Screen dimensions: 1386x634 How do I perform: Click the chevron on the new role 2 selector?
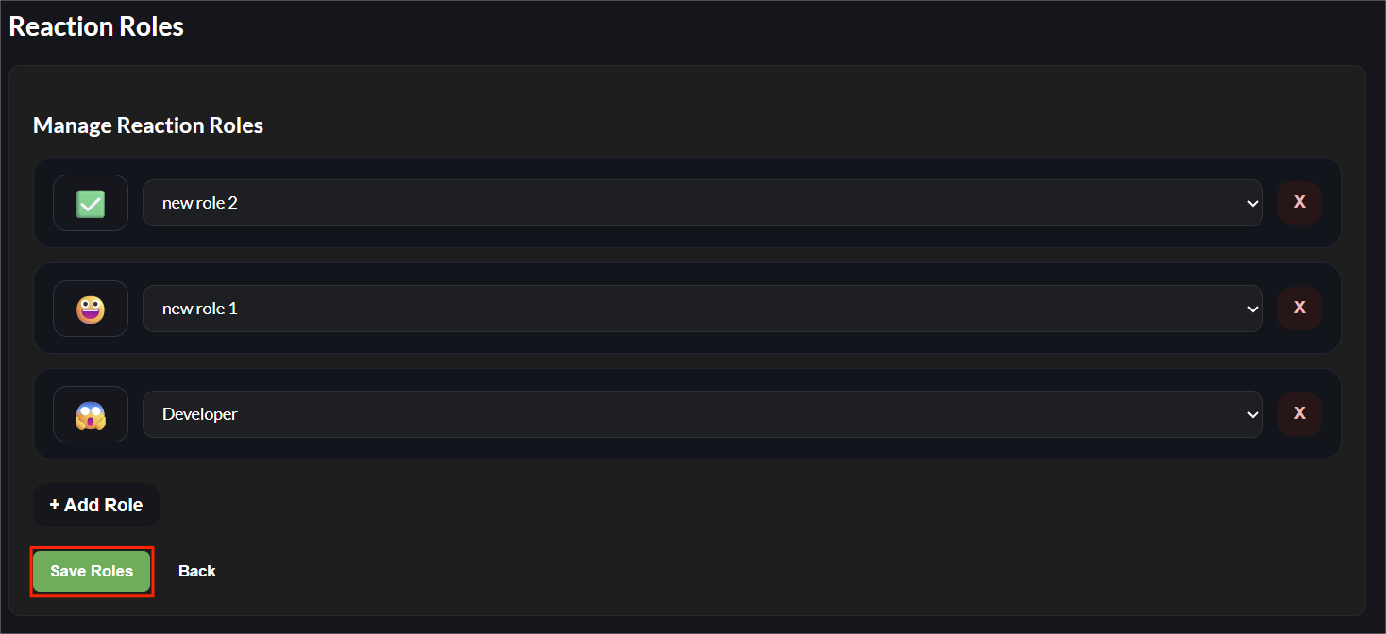(x=1253, y=202)
